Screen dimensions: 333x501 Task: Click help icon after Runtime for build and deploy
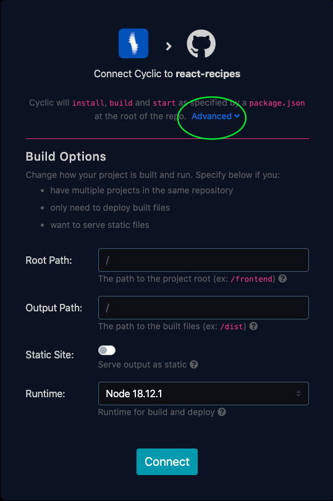pyautogui.click(x=222, y=412)
